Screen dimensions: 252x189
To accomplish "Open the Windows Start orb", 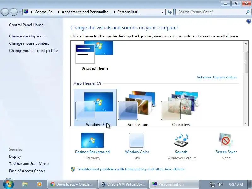I will [9, 184].
